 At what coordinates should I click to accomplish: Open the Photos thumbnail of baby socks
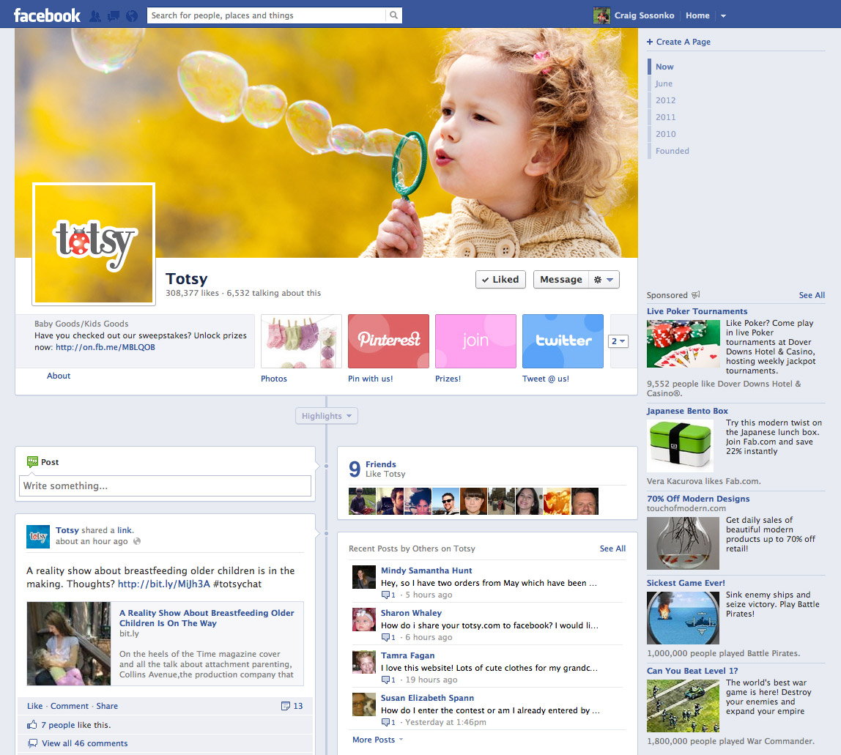click(301, 341)
